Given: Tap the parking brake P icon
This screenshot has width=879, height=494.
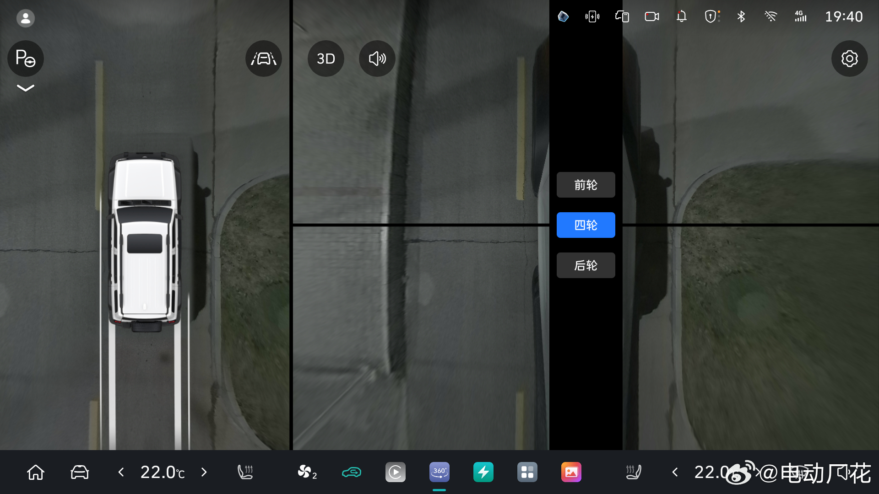Looking at the screenshot, I should click(x=26, y=59).
